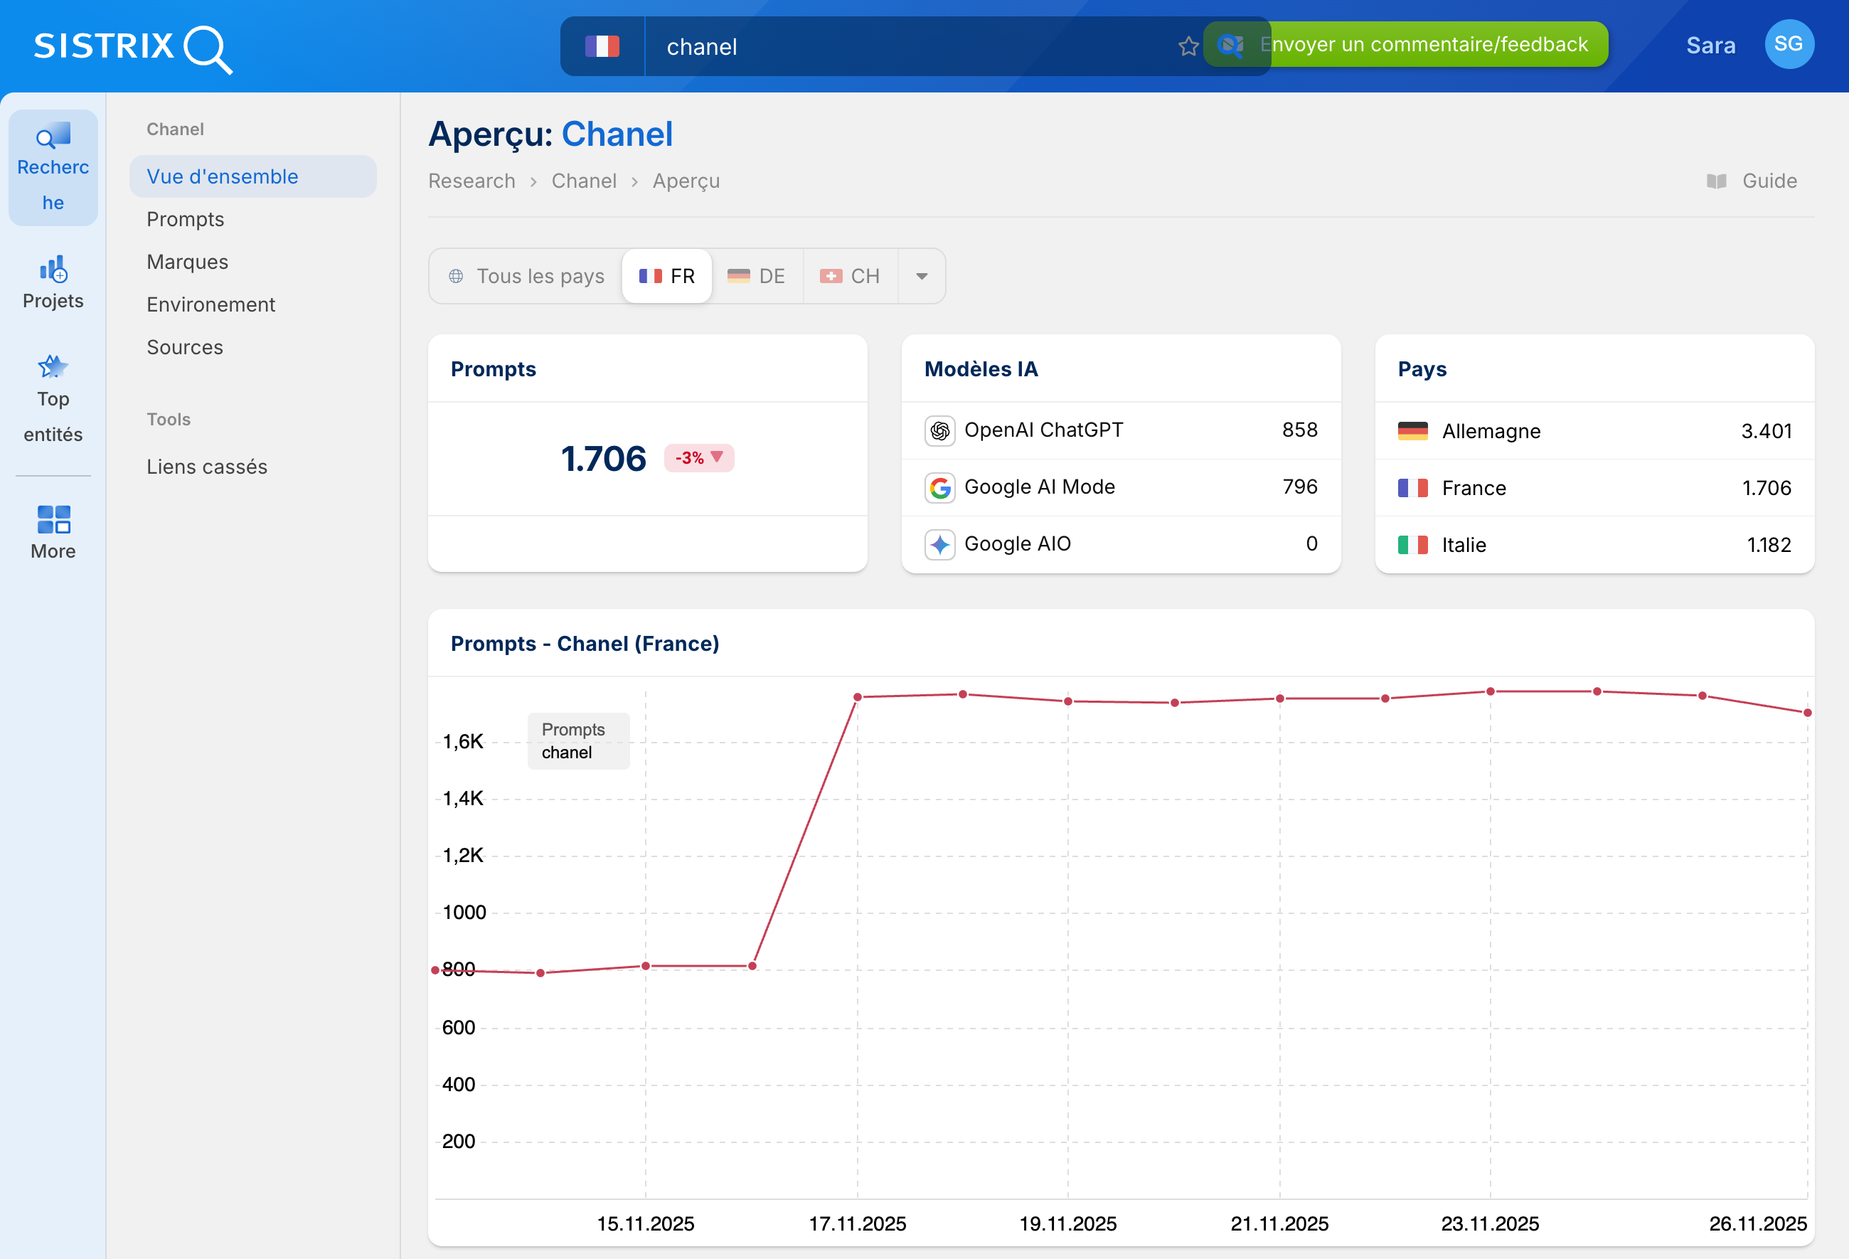Open Top entités star icon
Viewport: 1849px width, 1259px height.
[53, 368]
